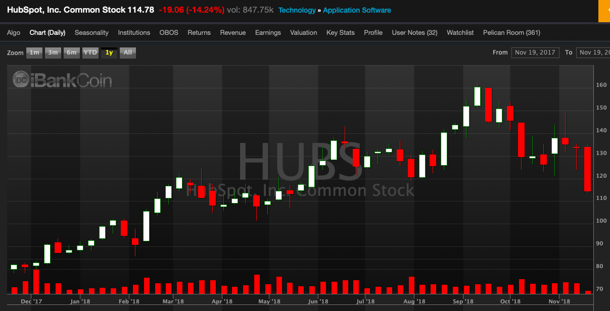This screenshot has height=311, width=610.
Task: Open Pelican Room (361) tab
Action: click(x=511, y=32)
